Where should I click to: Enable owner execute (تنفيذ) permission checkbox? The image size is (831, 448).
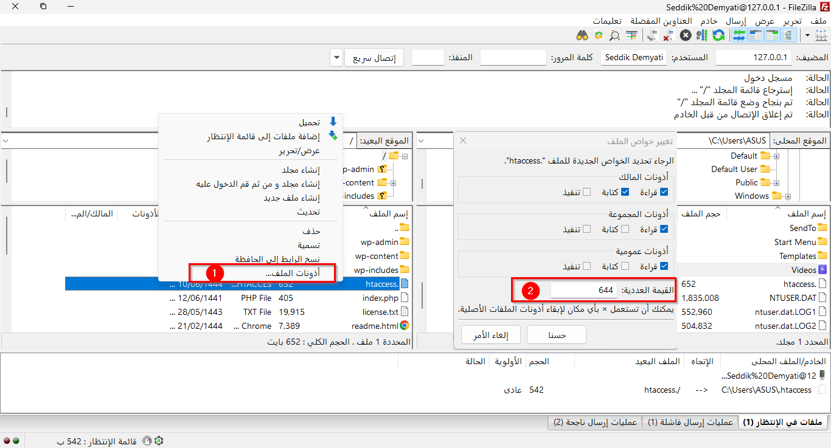586,192
